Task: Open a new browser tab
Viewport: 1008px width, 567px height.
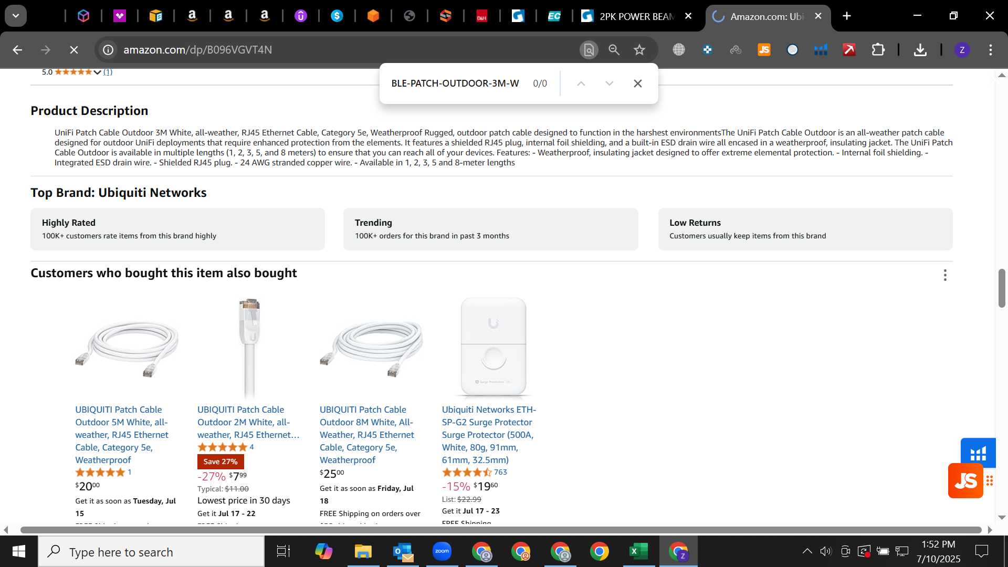Action: pos(847,16)
